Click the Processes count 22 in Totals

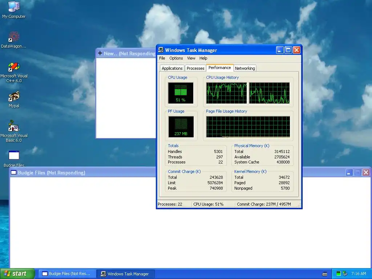click(x=221, y=162)
